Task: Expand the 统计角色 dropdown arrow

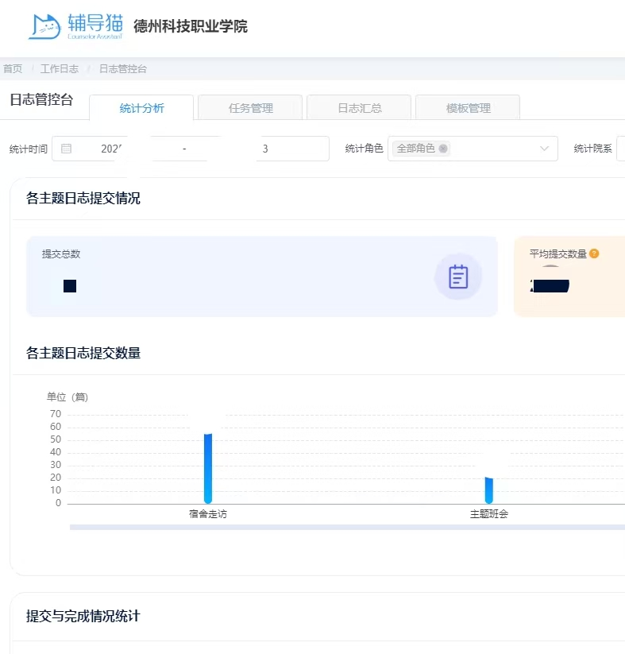Action: 544,149
